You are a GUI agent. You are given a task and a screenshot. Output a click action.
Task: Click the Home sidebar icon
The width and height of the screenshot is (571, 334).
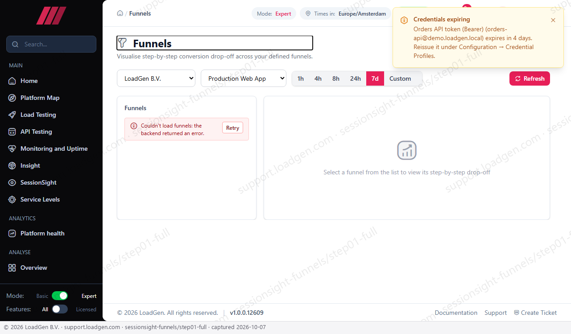(x=12, y=81)
